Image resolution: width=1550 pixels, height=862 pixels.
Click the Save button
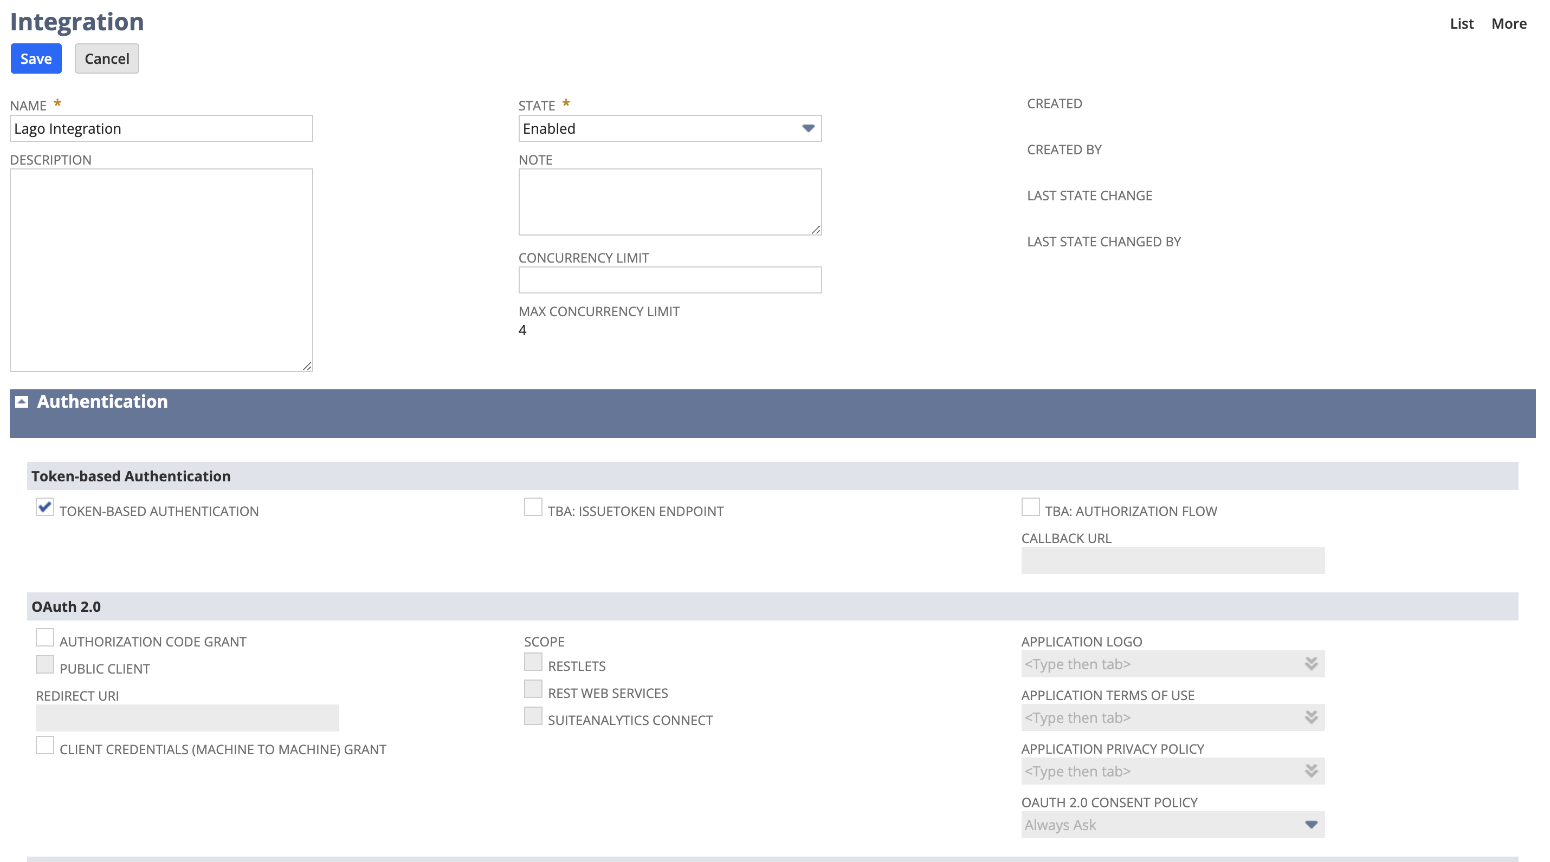tap(36, 58)
